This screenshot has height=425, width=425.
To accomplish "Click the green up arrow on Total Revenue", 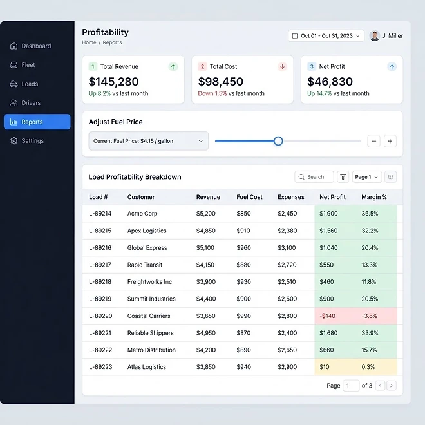I will pos(173,66).
